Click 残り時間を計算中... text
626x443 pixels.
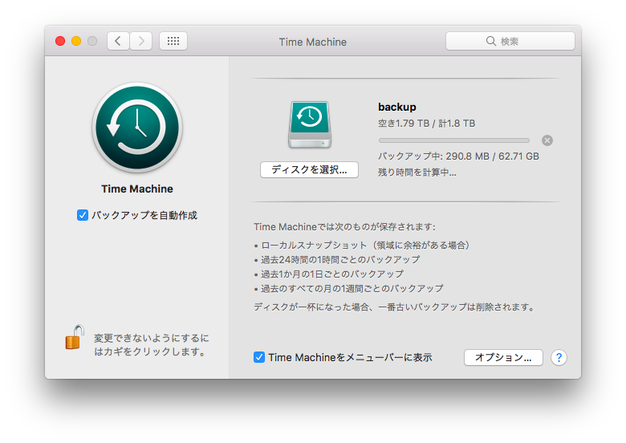point(417,173)
